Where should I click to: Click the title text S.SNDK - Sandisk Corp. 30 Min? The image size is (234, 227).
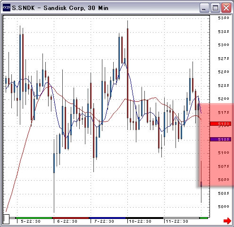click(60, 8)
